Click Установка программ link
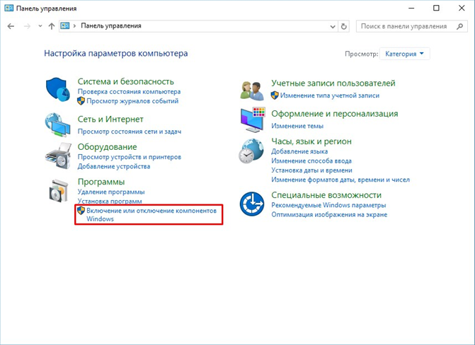Screen dimensions: 475x345 tap(110, 201)
